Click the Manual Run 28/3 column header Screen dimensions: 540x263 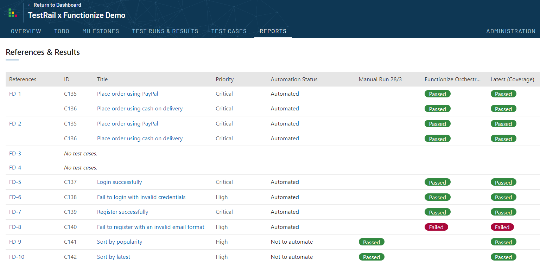[x=380, y=79]
